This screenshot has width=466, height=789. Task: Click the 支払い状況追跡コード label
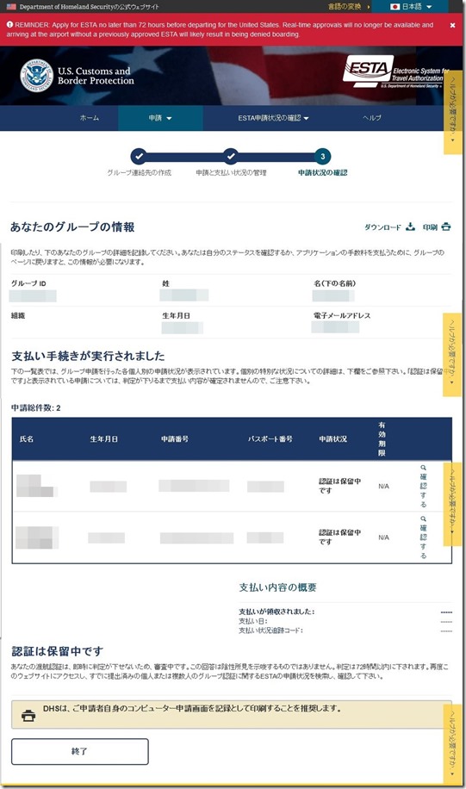click(x=270, y=630)
